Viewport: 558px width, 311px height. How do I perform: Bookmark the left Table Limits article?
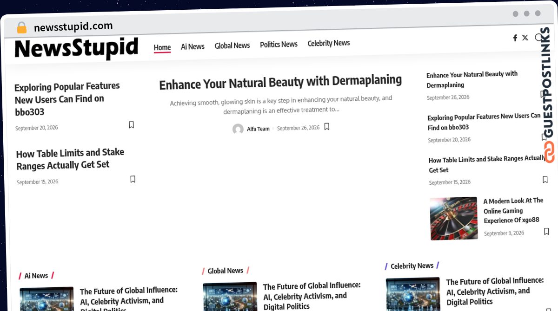coord(133,179)
